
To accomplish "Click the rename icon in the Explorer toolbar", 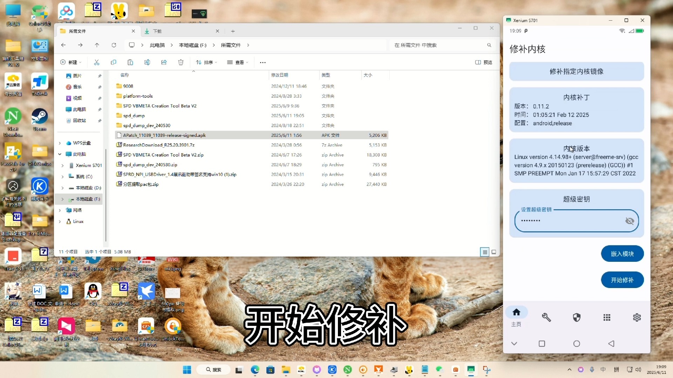I will pos(147,62).
